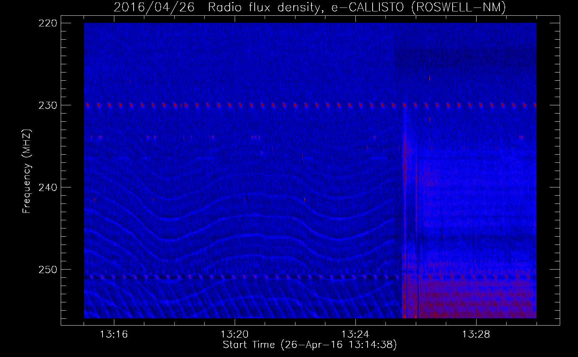The width and height of the screenshot is (578, 357).
Task: Click the plot title naming e-CALLISTO ROSWELL-NM
Action: [309, 7]
